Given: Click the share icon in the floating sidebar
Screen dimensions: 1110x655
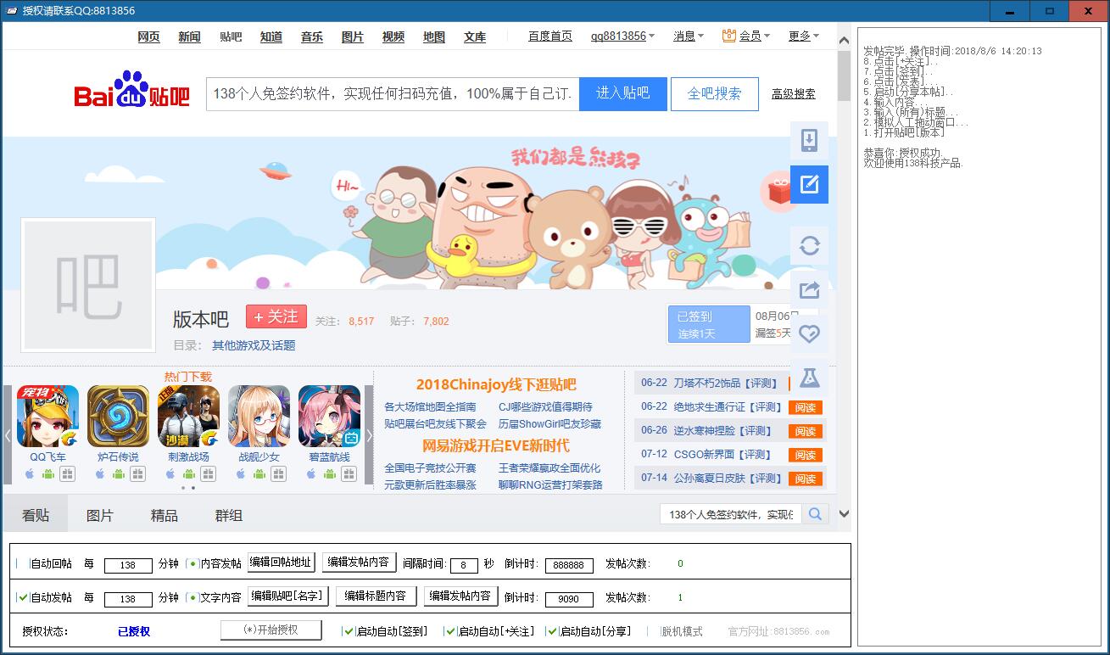Looking at the screenshot, I should 809,290.
